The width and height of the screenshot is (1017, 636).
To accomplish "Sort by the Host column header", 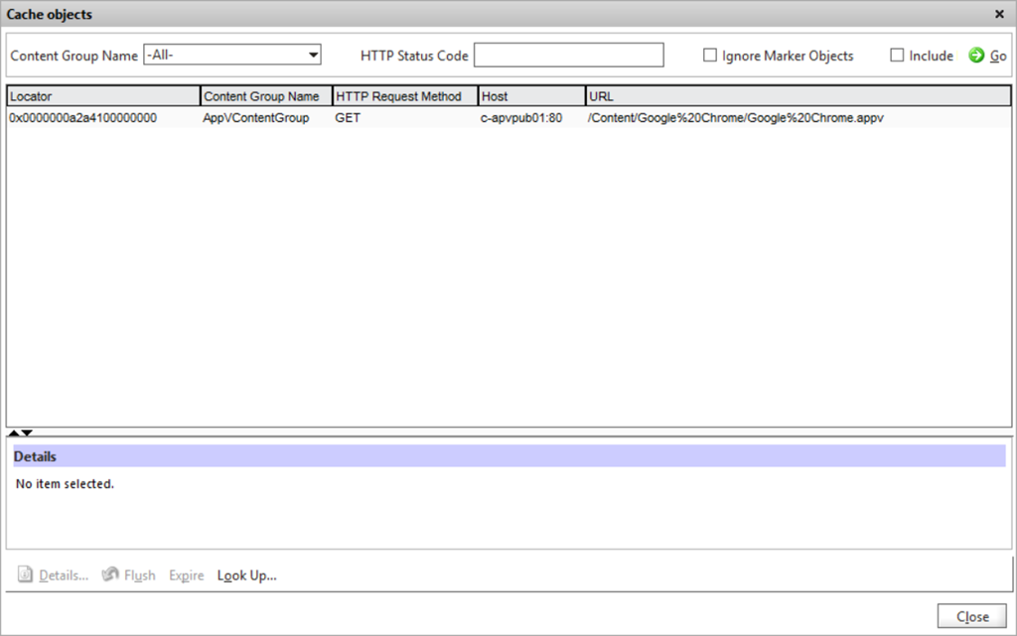I will pos(531,95).
